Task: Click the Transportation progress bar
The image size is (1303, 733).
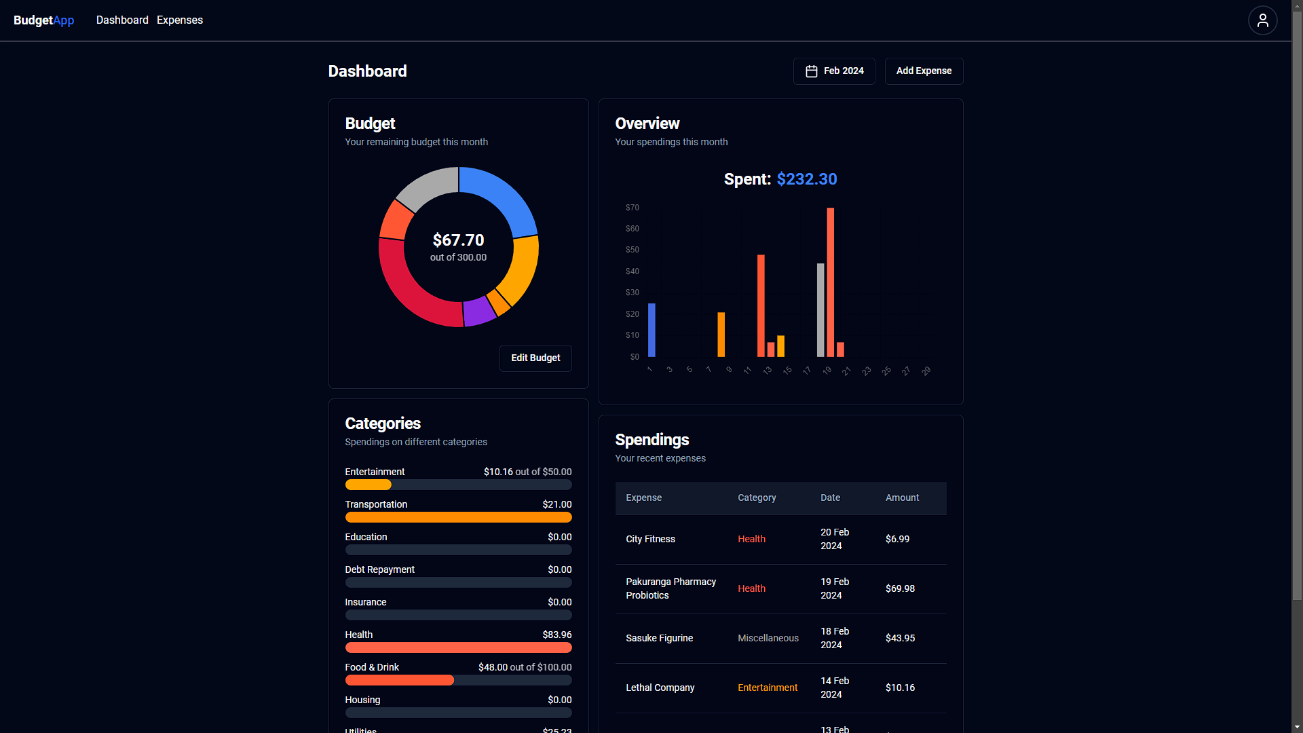Action: click(458, 517)
